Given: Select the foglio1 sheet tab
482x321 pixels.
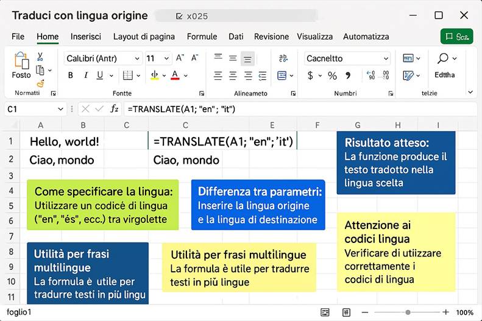Looking at the screenshot, I should point(19,312).
